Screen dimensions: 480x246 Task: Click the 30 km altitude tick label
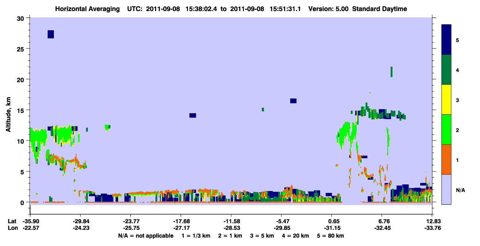point(20,18)
